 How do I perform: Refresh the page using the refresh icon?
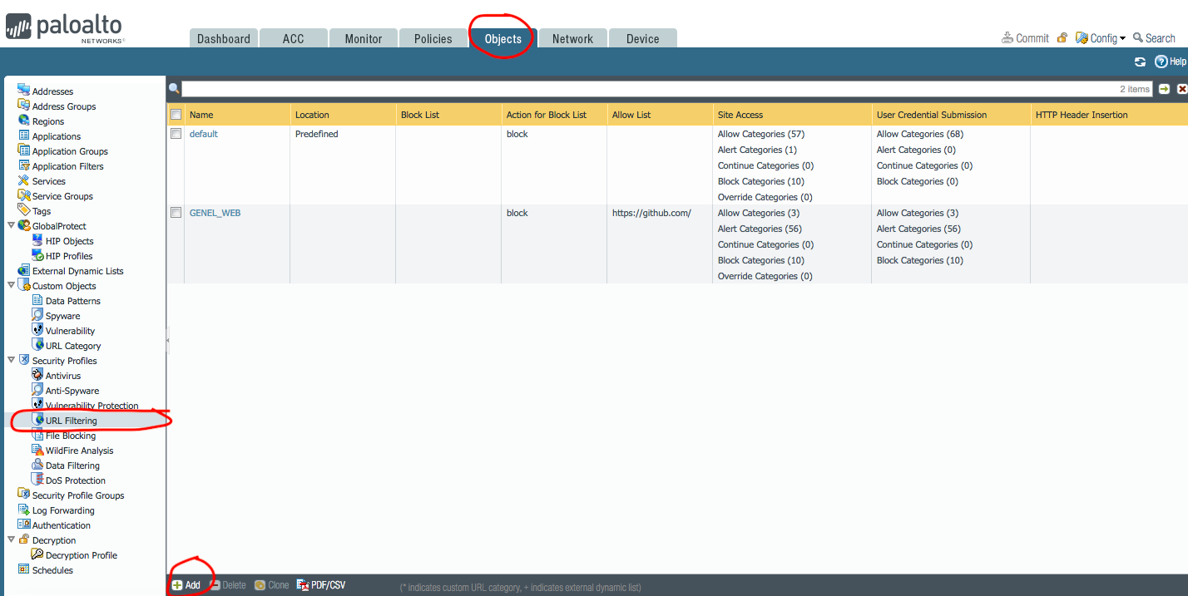(x=1141, y=62)
